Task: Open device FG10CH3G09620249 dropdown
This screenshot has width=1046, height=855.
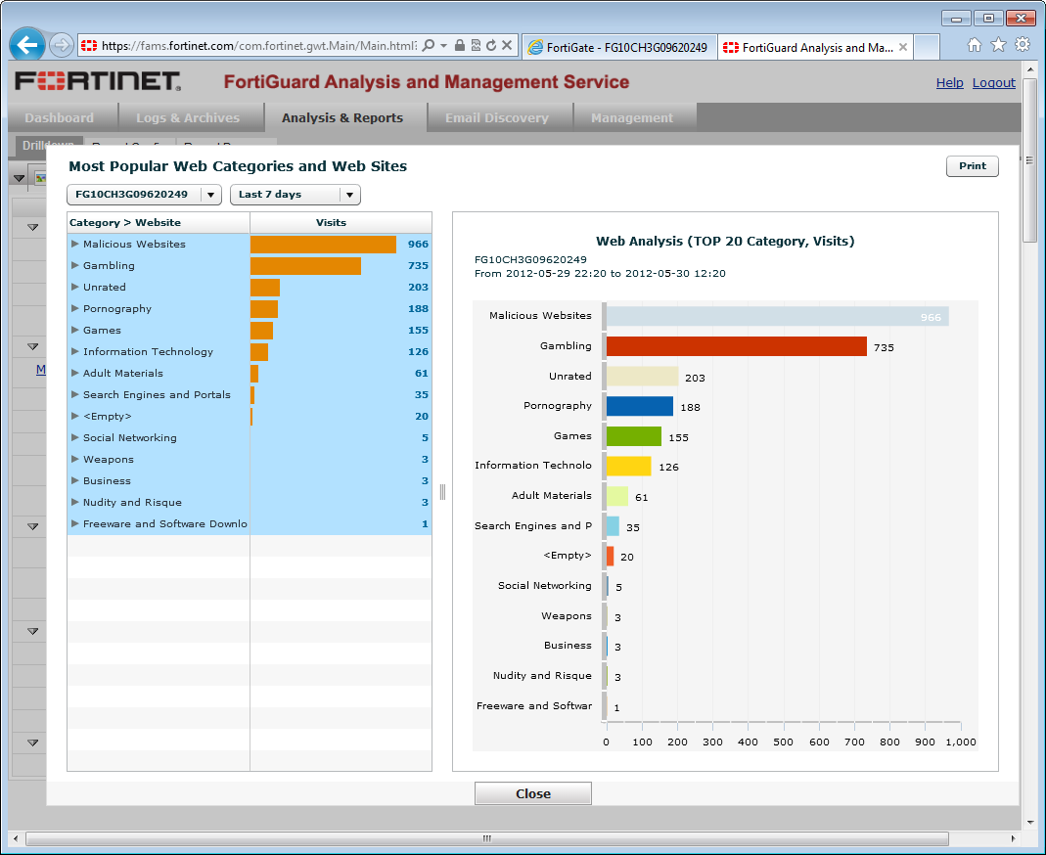Action: [x=144, y=195]
